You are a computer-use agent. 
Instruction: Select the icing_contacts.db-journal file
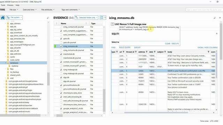pos(78,27)
